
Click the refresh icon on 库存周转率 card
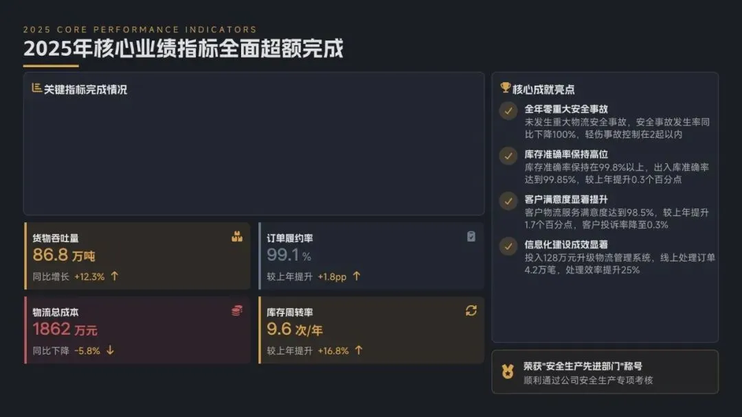click(x=471, y=310)
